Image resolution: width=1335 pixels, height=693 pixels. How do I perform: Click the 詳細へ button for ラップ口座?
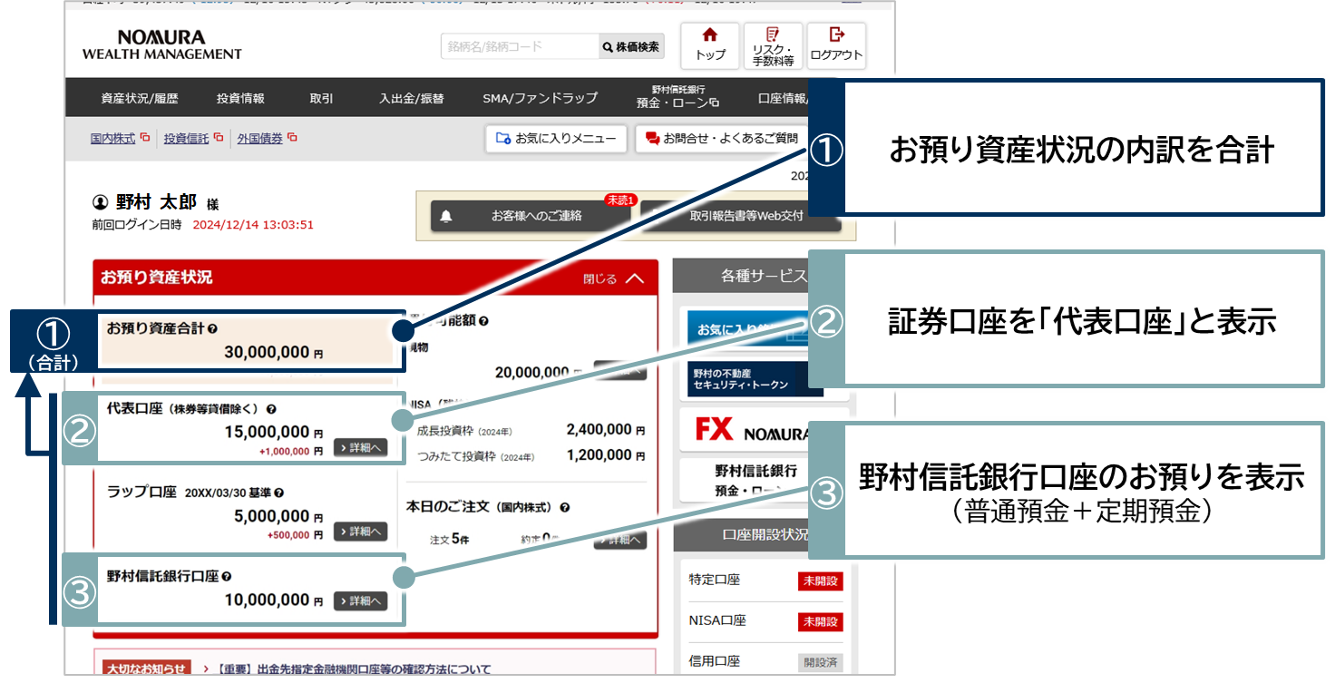click(360, 532)
